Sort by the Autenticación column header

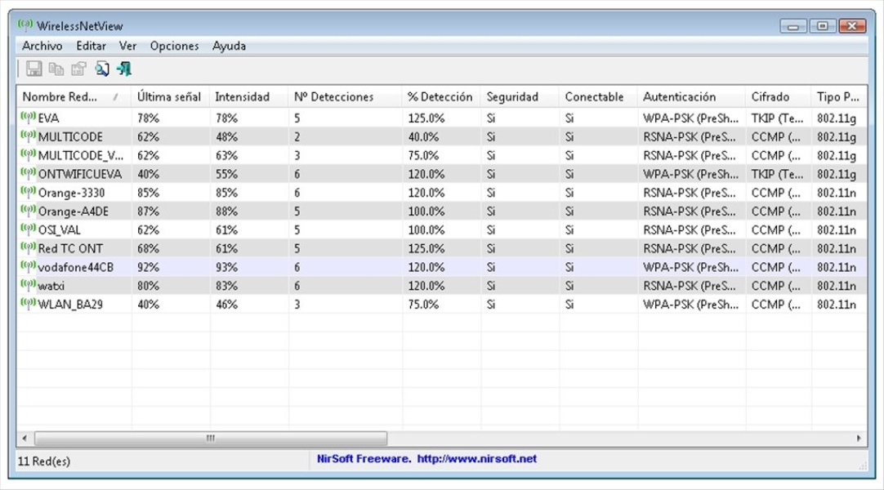691,97
